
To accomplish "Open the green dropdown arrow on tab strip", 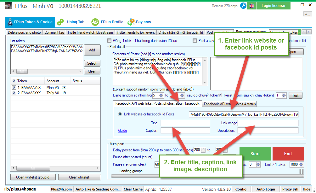I will tap(299, 32).
